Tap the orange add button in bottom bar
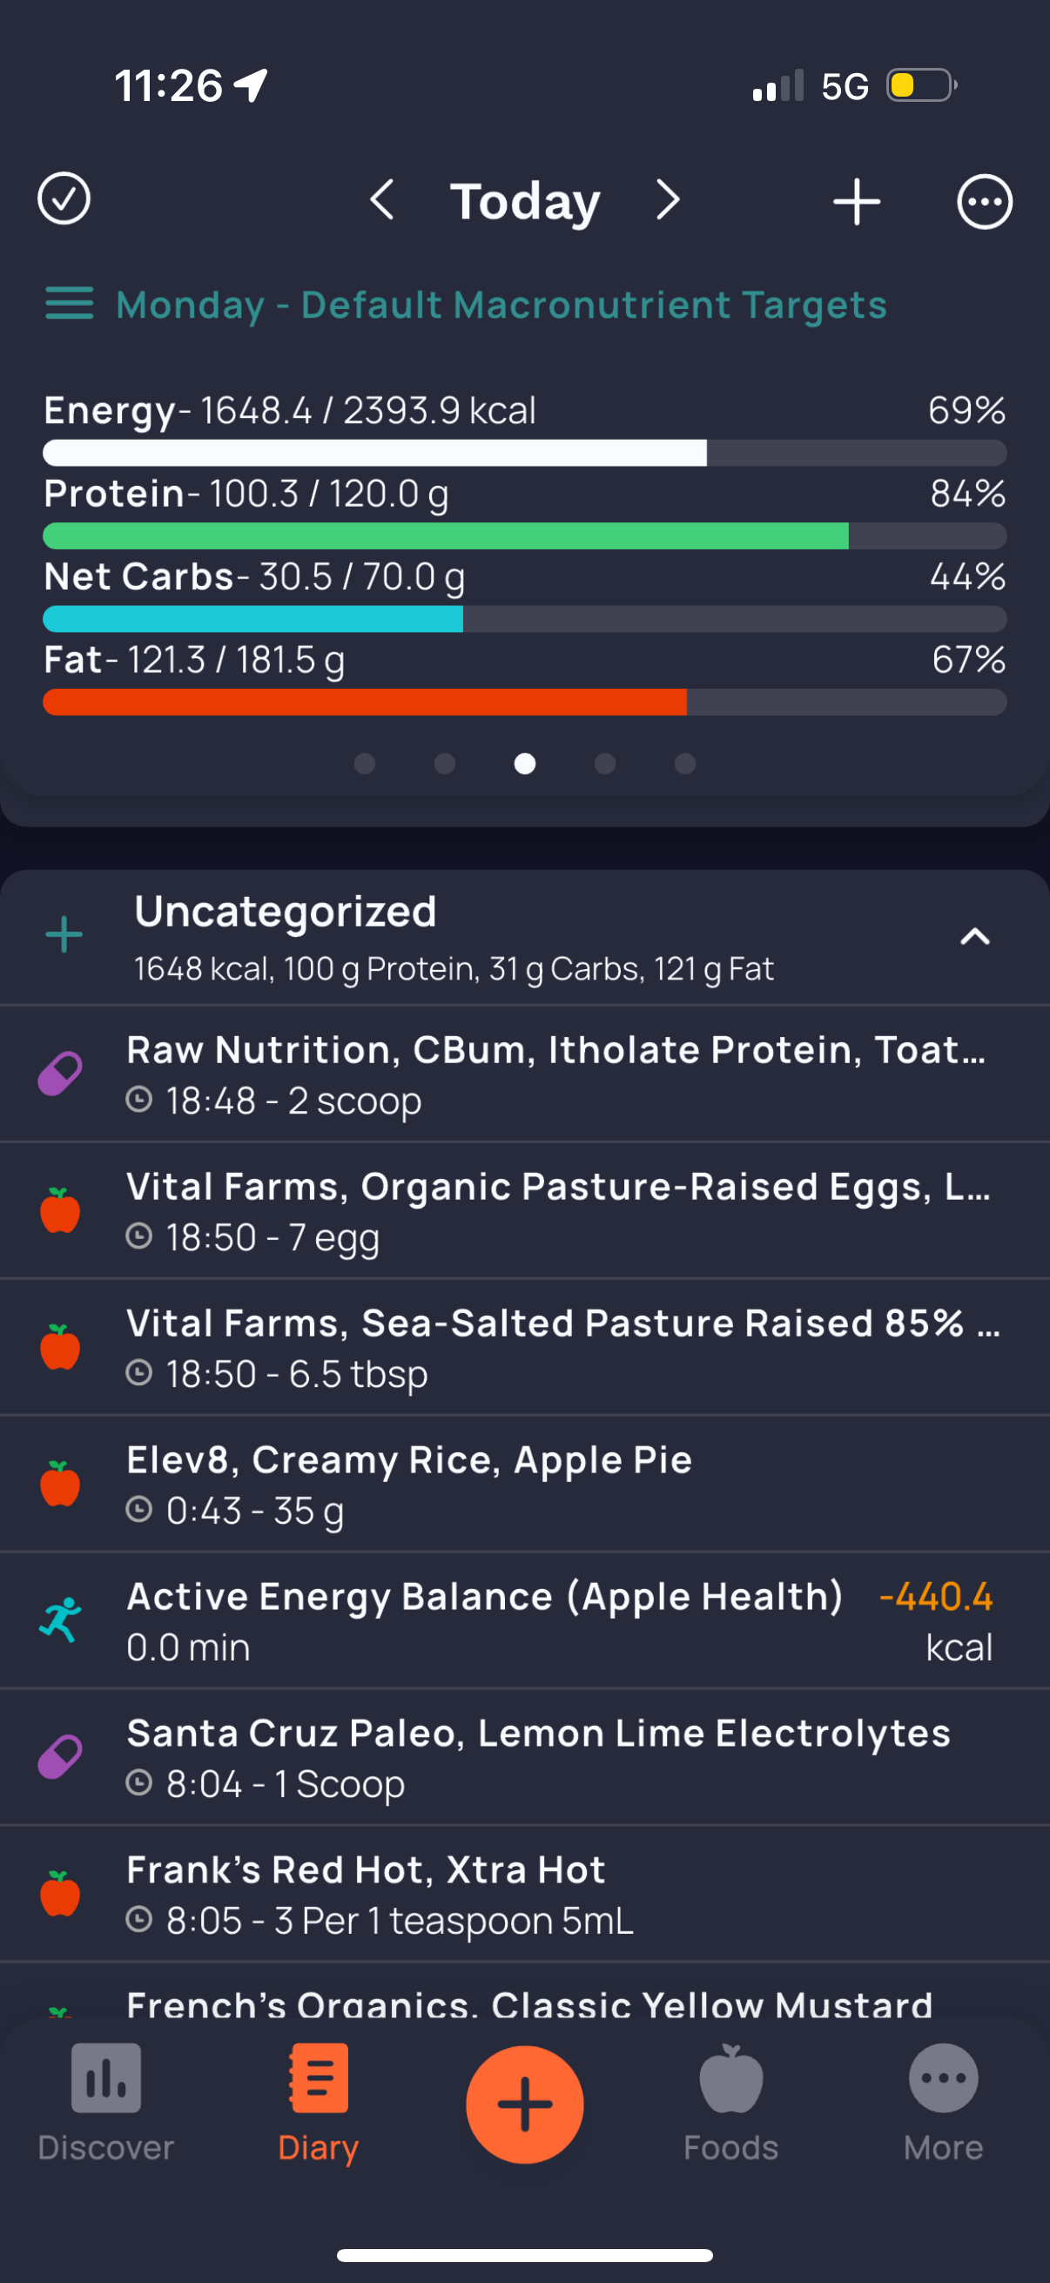The width and height of the screenshot is (1050, 2283). tap(524, 2104)
